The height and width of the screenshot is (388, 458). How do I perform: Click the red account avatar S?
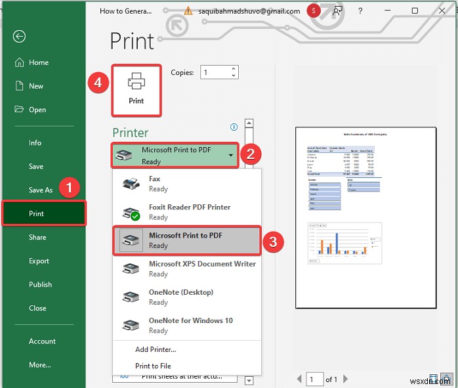(x=314, y=11)
